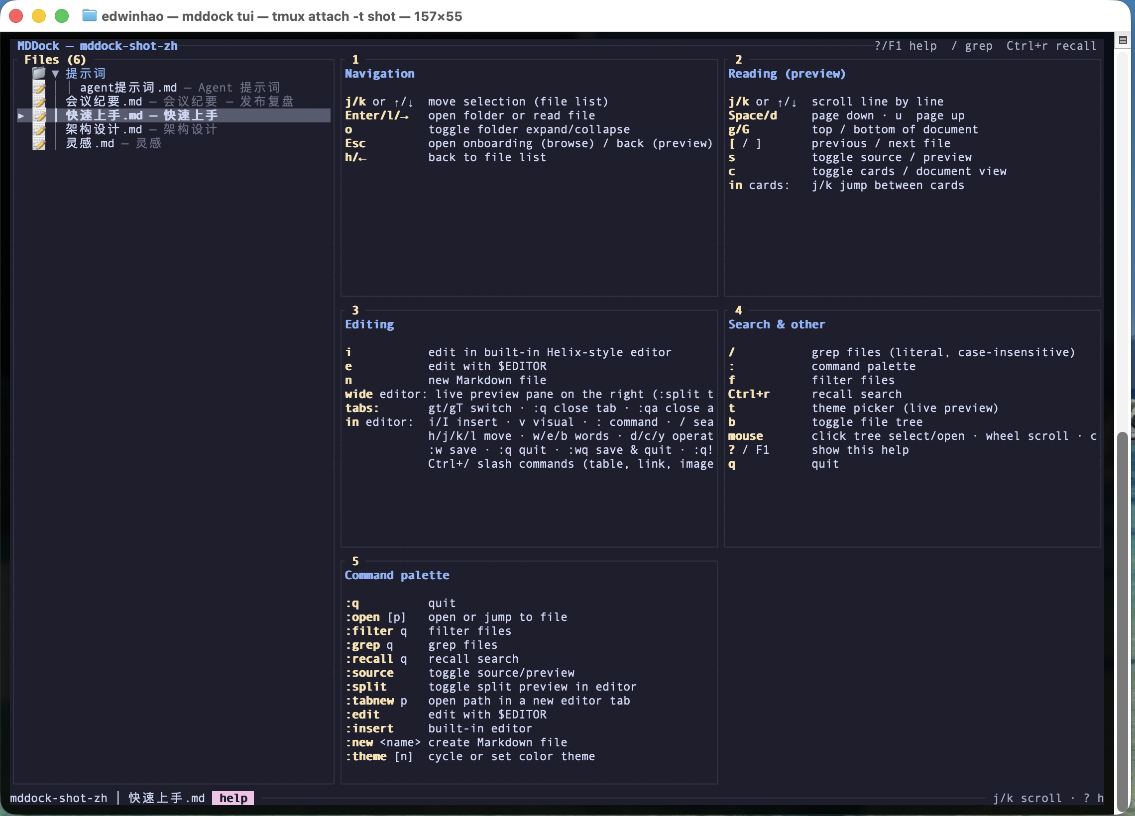Click the notepad icon beside agent提示词.md
1135x816 pixels.
(x=39, y=88)
